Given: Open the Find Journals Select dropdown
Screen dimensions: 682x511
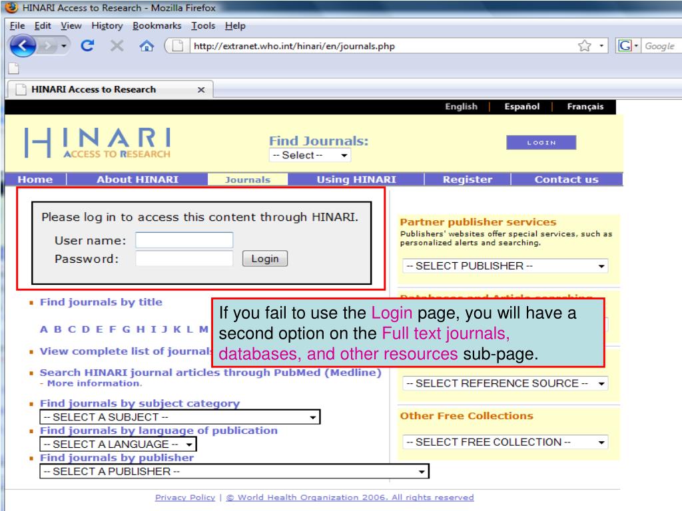Looking at the screenshot, I should pyautogui.click(x=310, y=155).
